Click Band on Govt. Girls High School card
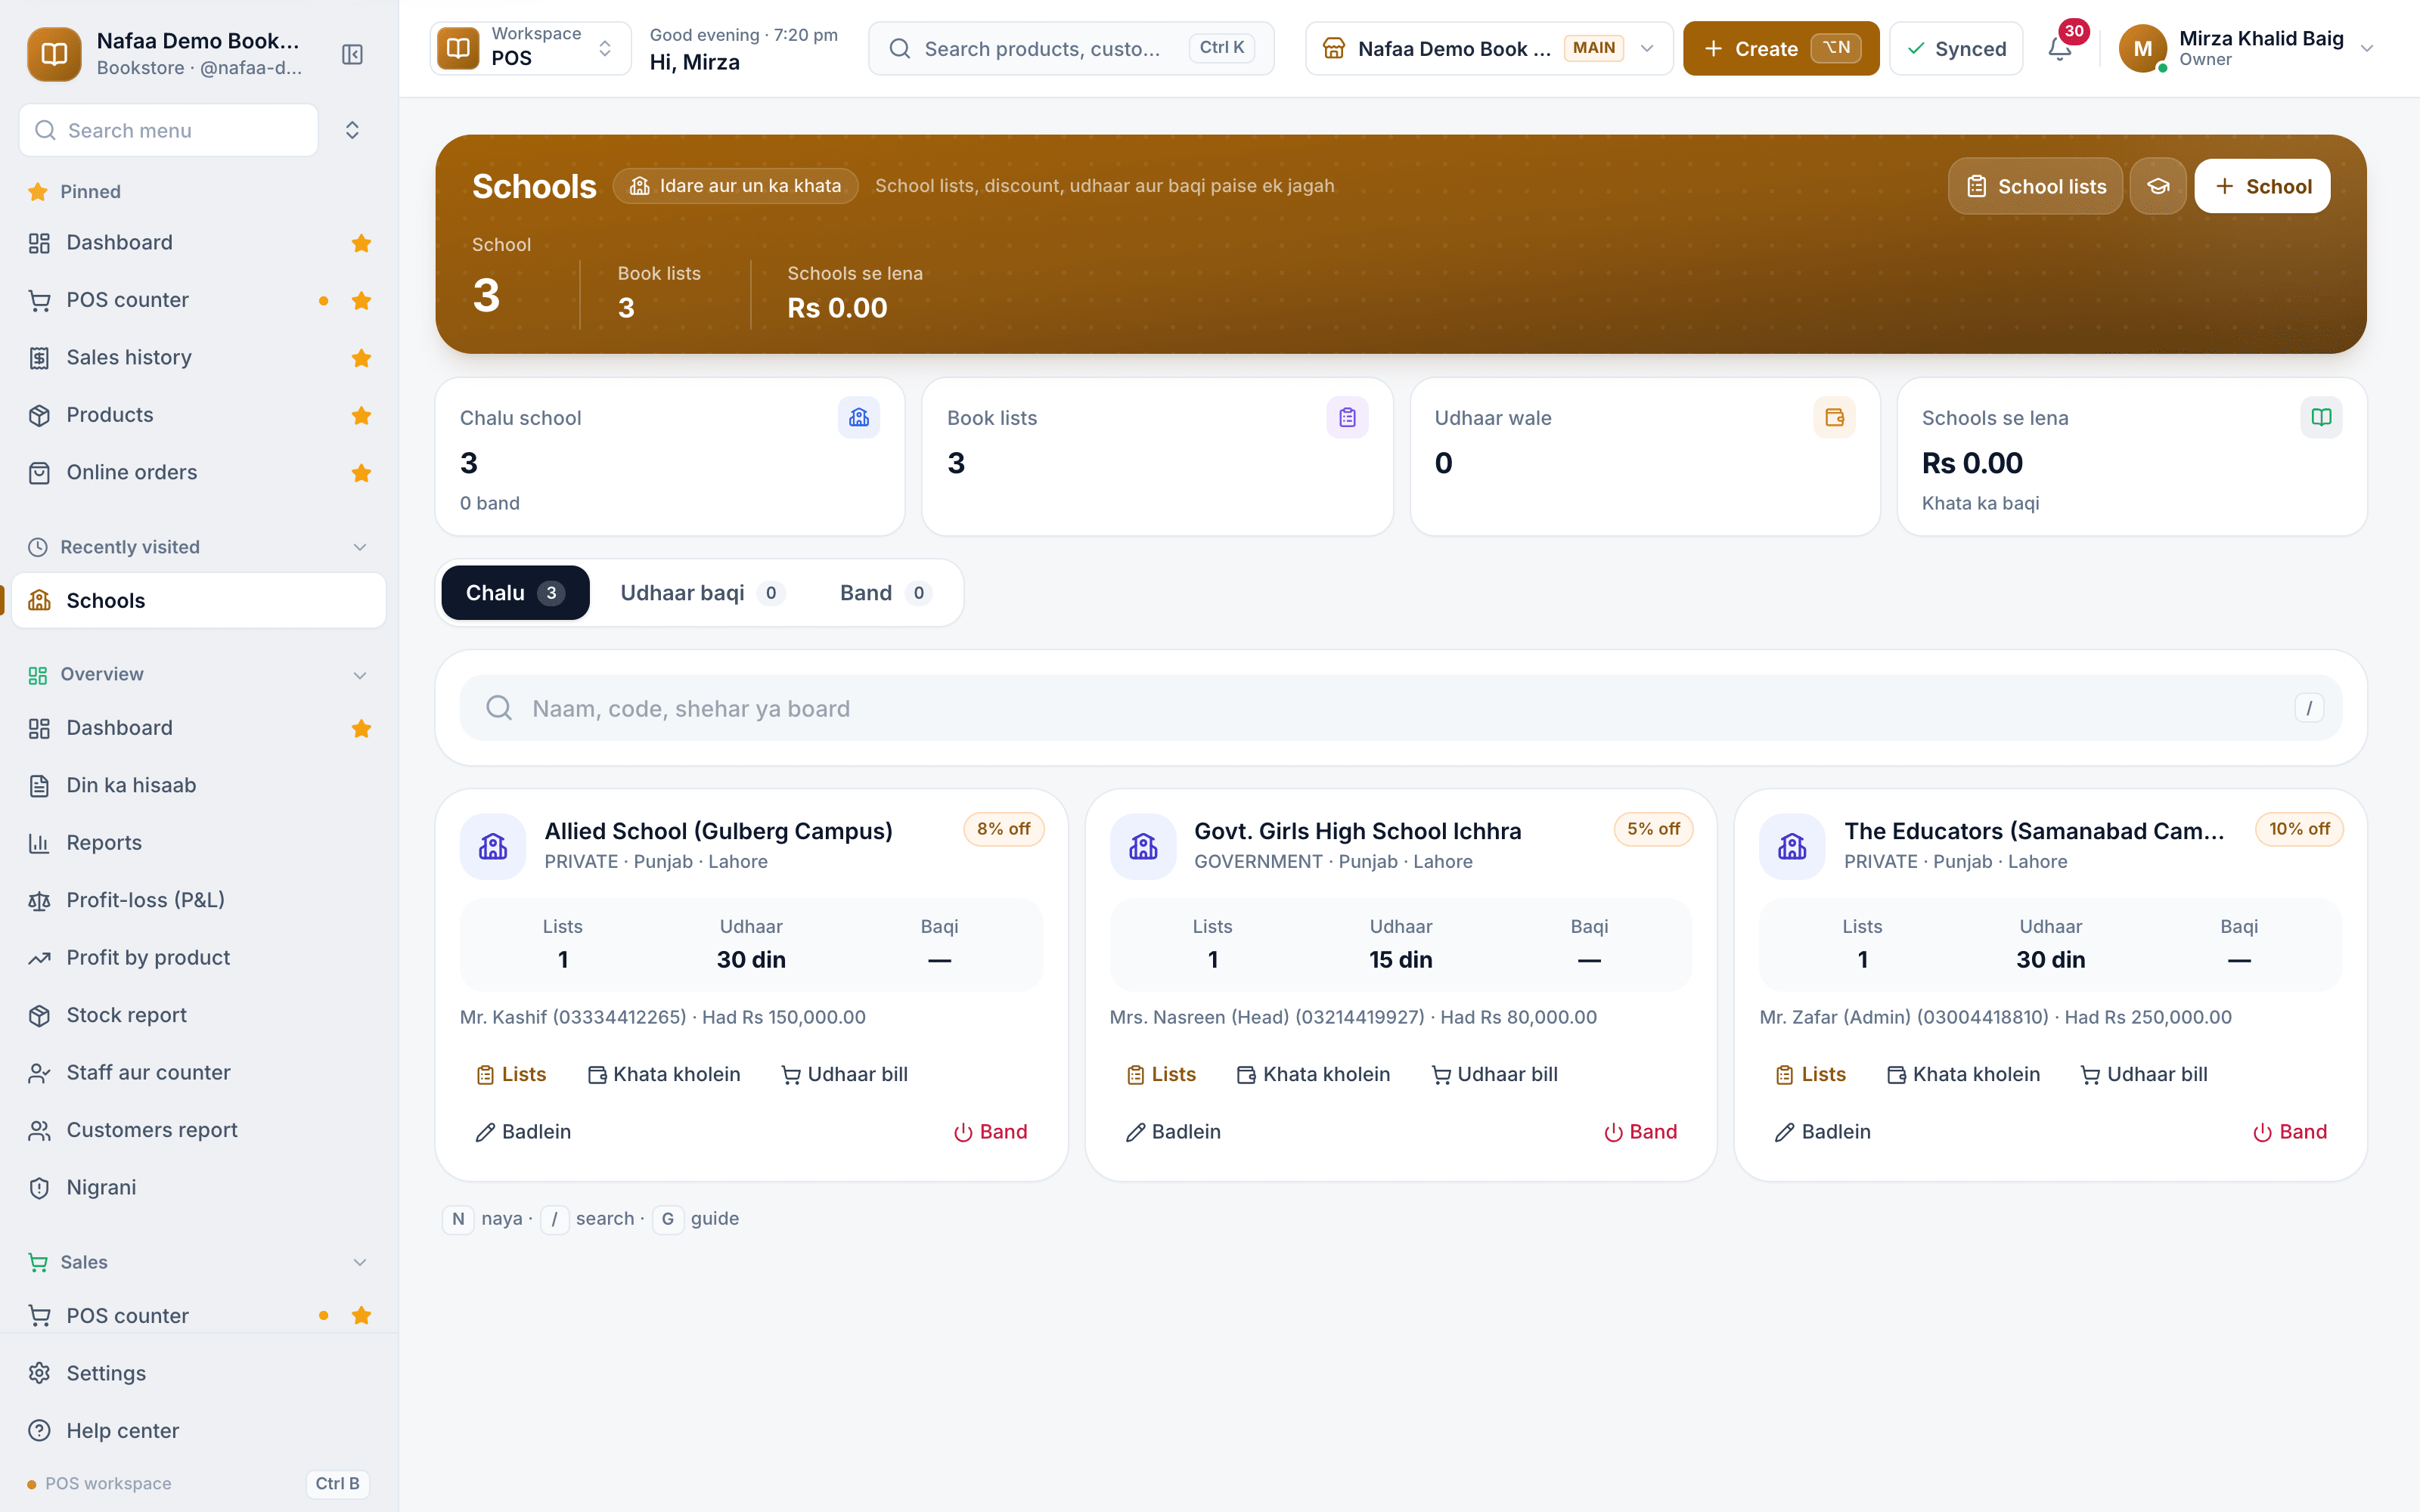This screenshot has width=2420, height=1512. click(x=1640, y=1132)
